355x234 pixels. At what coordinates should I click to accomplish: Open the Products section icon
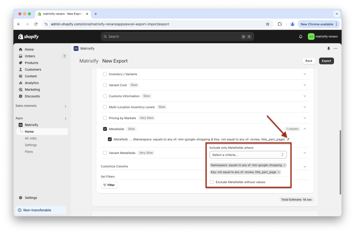pos(21,63)
